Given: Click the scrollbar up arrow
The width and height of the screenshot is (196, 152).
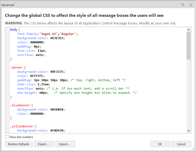Looking at the screenshot, I should point(189,30).
